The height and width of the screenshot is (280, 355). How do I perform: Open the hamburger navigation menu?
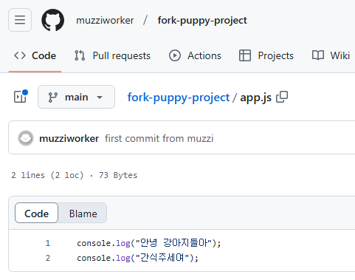[20, 20]
